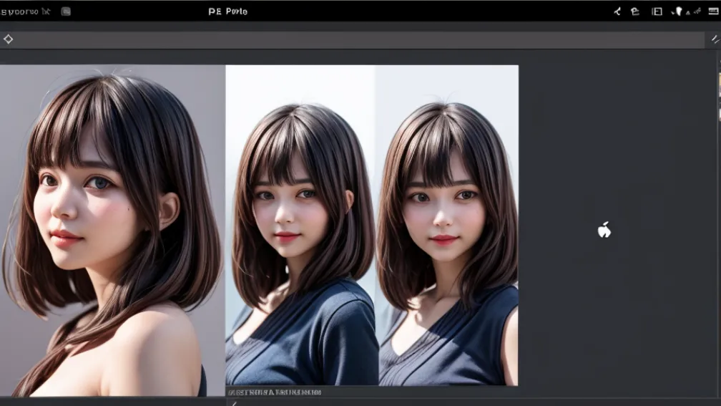Click the shield-shaped icon in top-right bar
721x406 pixels.
coord(677,11)
